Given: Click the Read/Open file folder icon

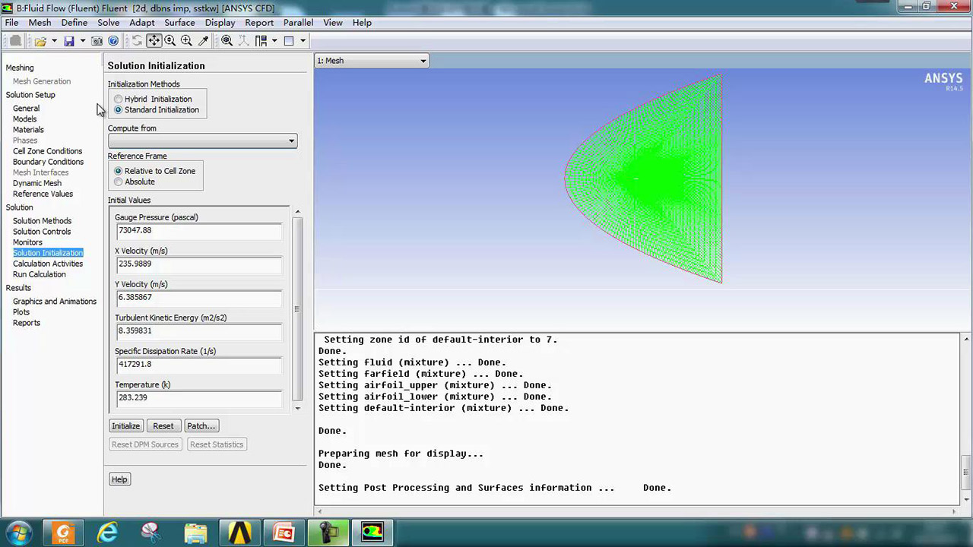Looking at the screenshot, I should 40,41.
